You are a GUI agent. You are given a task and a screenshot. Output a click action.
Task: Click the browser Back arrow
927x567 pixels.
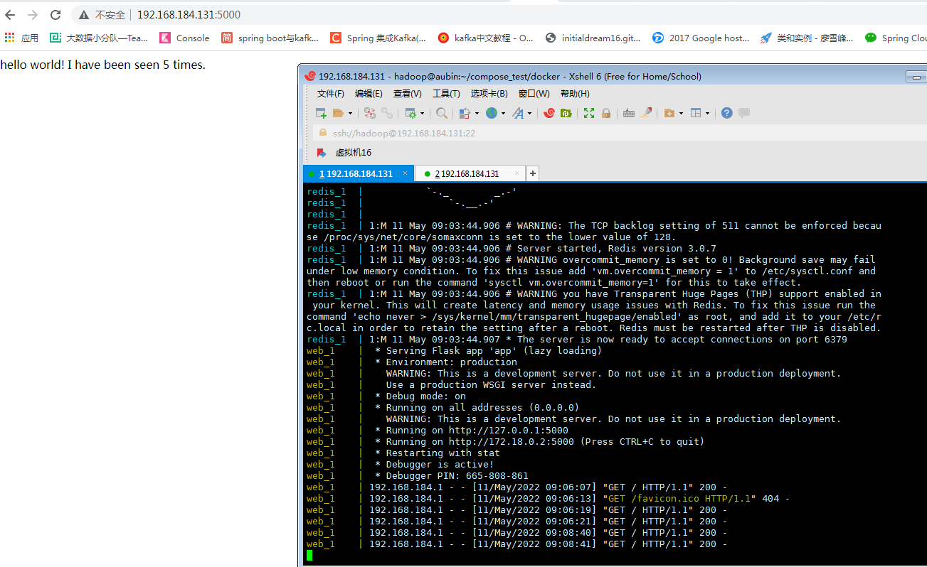pyautogui.click(x=10, y=15)
